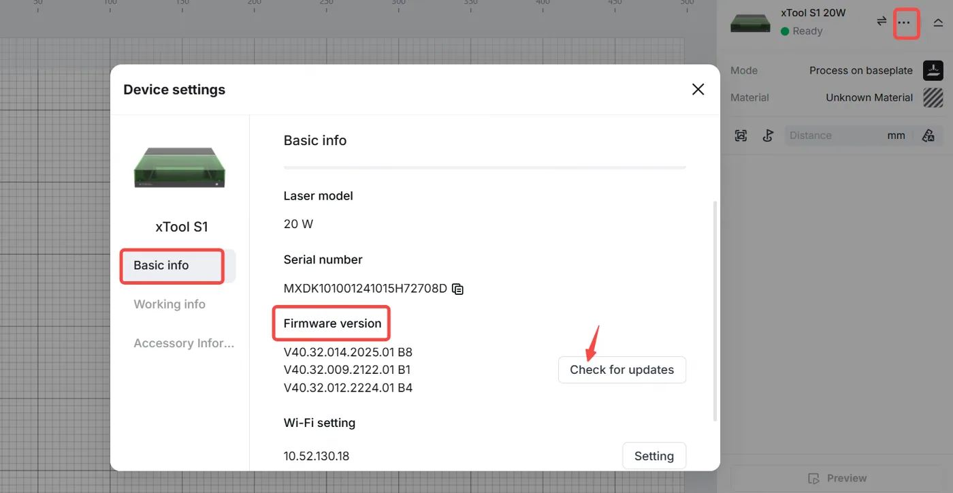Click the xTool S1 name under the device image
Screen dimensions: 953x493
coord(182,227)
